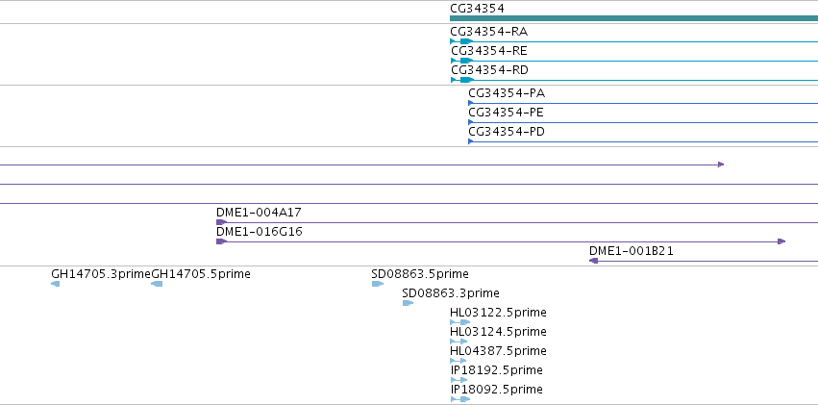Click the CG34354-PE protein label

(x=506, y=113)
